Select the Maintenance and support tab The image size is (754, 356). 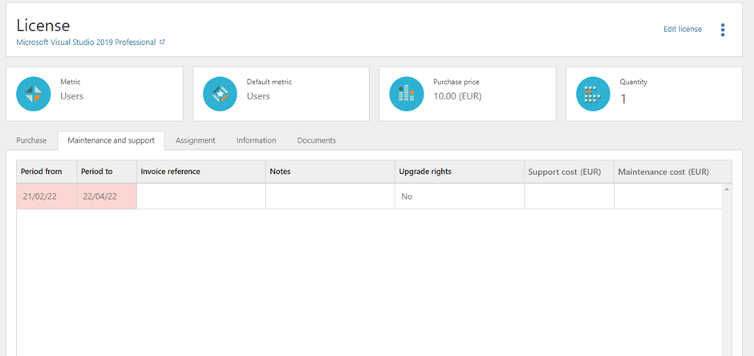point(111,140)
